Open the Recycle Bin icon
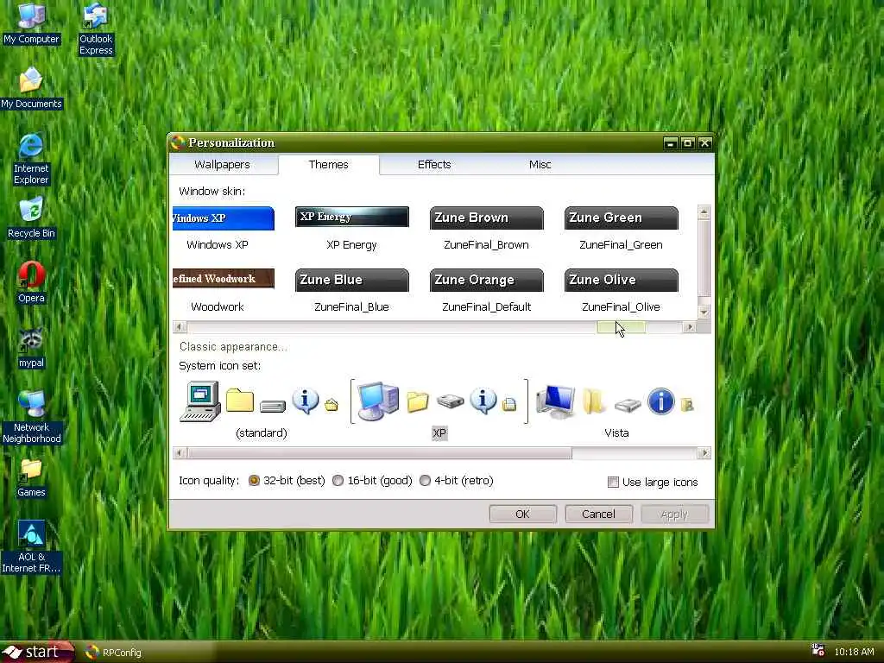884x663 pixels. tap(31, 217)
